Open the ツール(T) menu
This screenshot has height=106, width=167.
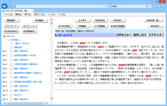tap(51, 15)
